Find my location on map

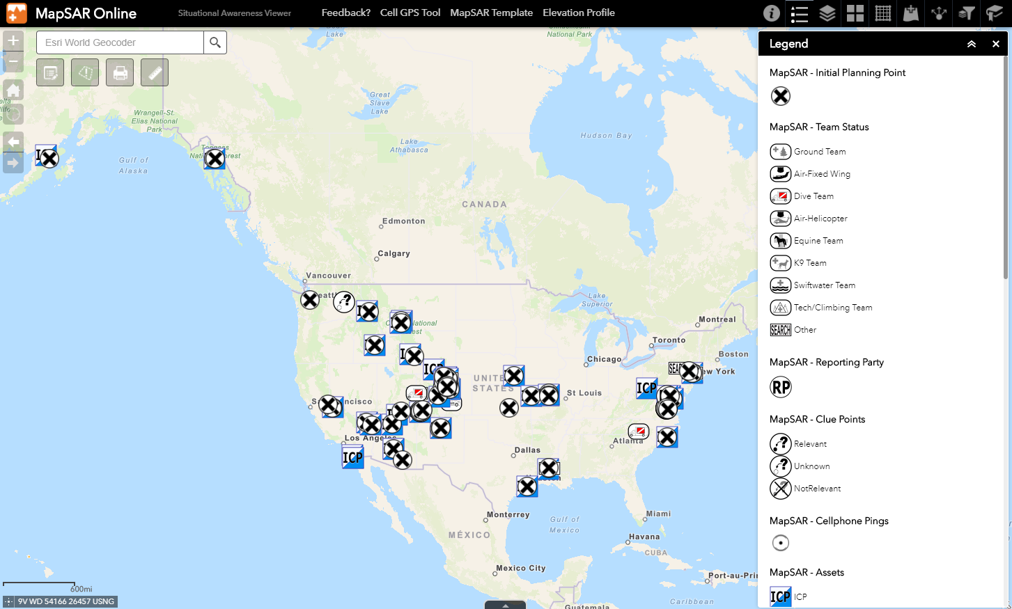coord(13,114)
